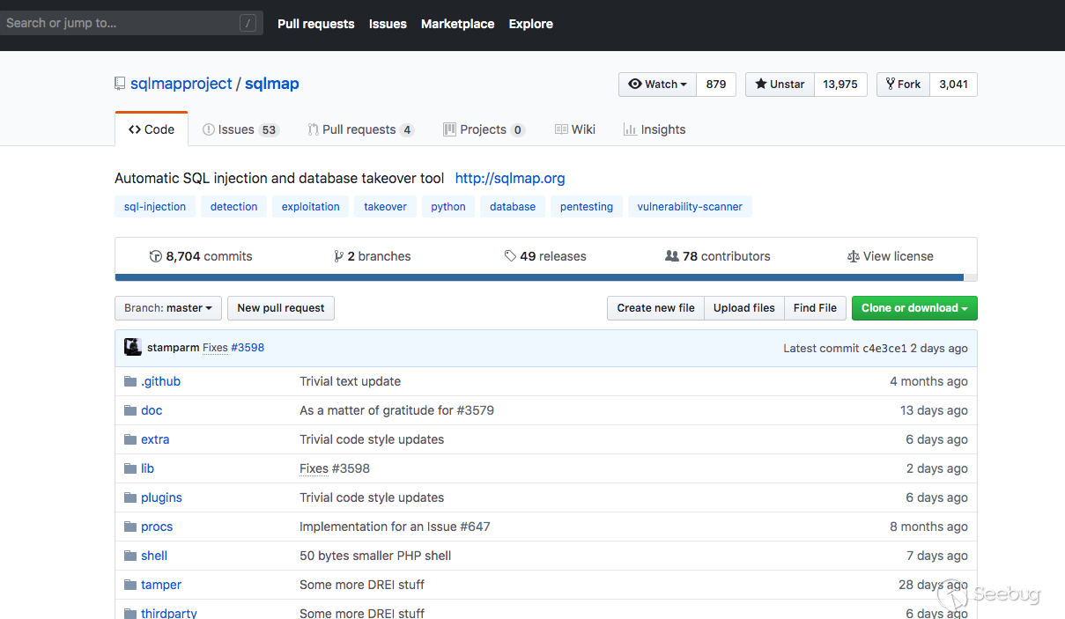Image resolution: width=1065 pixels, height=619 pixels.
Task: Open the sqlmapproject owner link
Action: click(181, 84)
